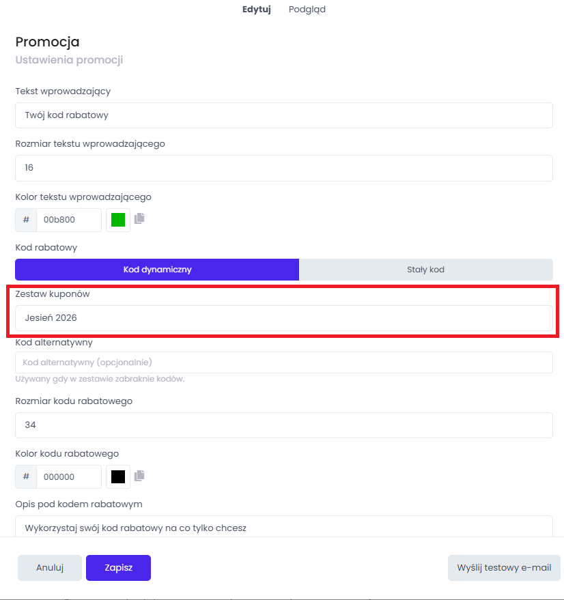The height and width of the screenshot is (600, 564).
Task: Switch to the Podgląd tab
Action: [x=307, y=9]
